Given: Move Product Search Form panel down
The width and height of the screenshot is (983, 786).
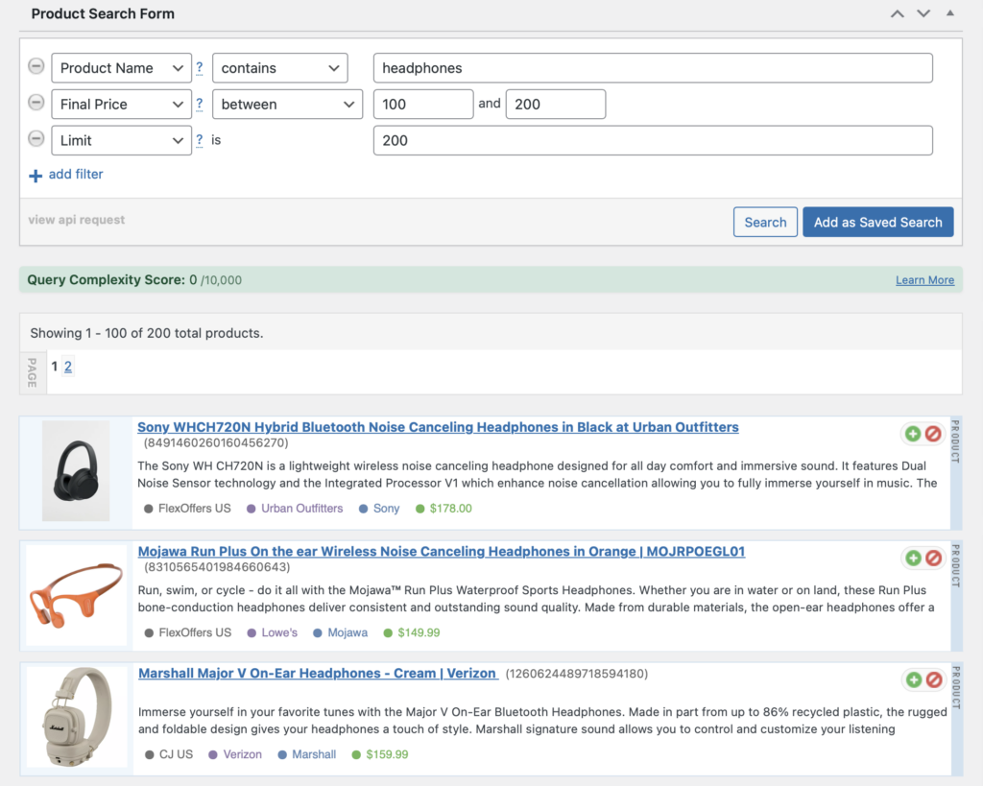Looking at the screenshot, I should pyautogui.click(x=923, y=13).
